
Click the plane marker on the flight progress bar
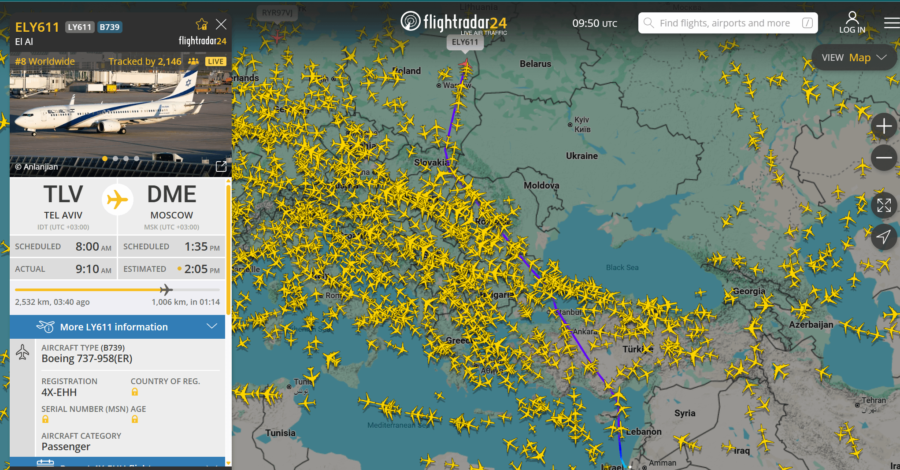pos(166,289)
